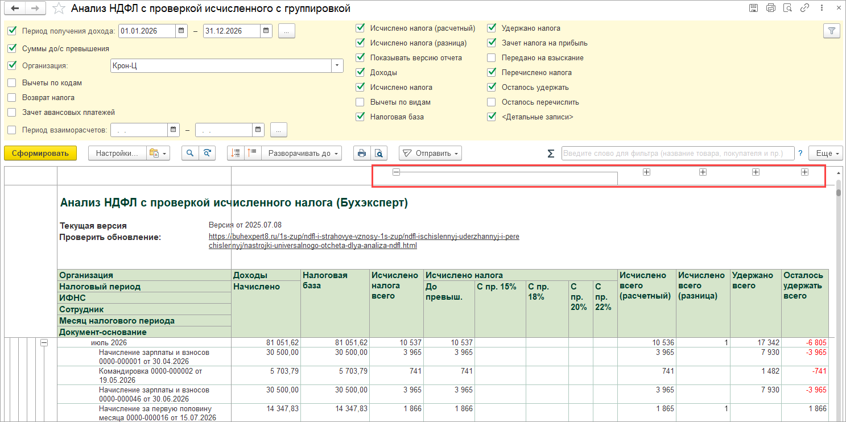The height and width of the screenshot is (422, 846).
Task: Uncheck Суммы до/с превышения
Action: point(12,49)
